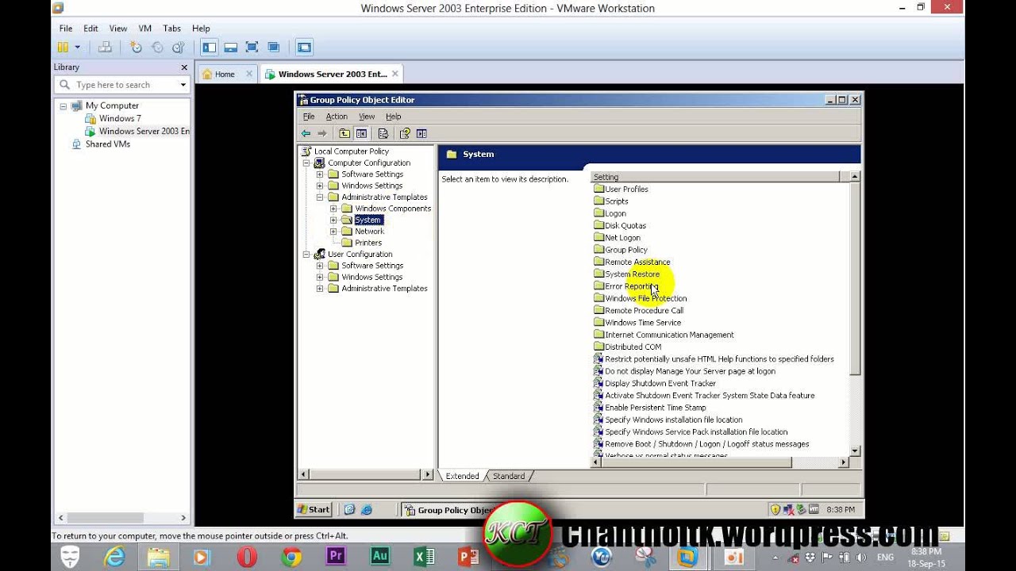This screenshot has width=1016, height=571.
Task: Expand the Network tree node
Action: tap(333, 232)
